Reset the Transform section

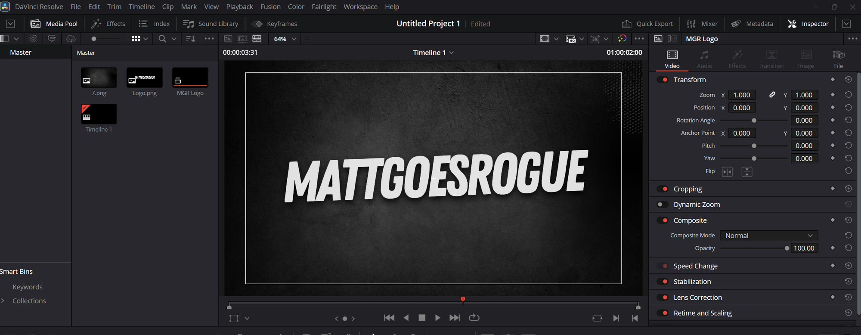point(848,80)
